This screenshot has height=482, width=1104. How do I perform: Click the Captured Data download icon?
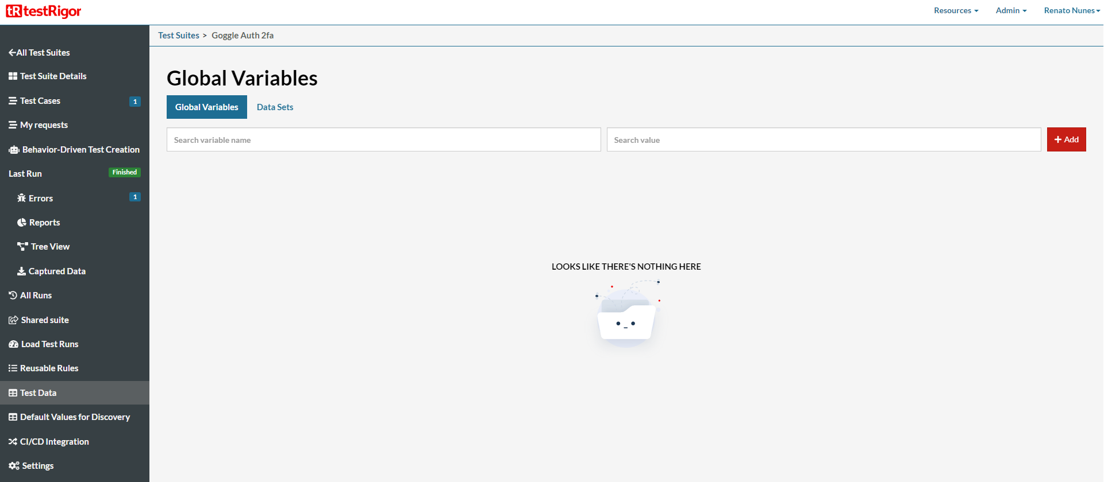tap(21, 271)
